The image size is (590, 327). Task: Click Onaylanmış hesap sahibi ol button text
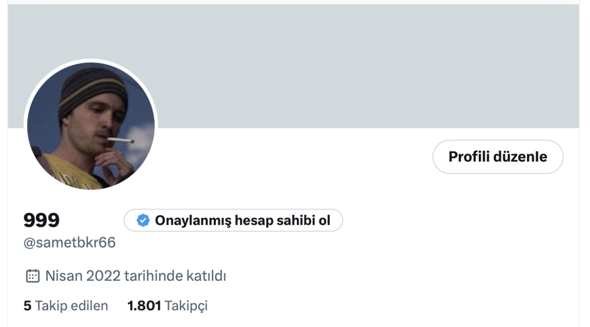(242, 220)
